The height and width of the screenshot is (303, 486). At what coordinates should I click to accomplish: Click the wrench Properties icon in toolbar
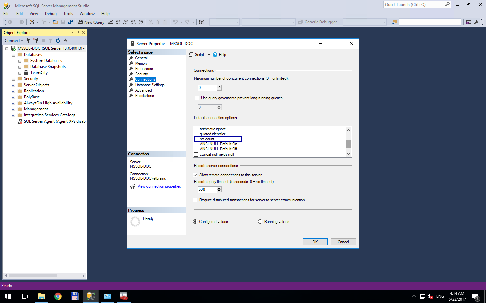pyautogui.click(x=476, y=22)
